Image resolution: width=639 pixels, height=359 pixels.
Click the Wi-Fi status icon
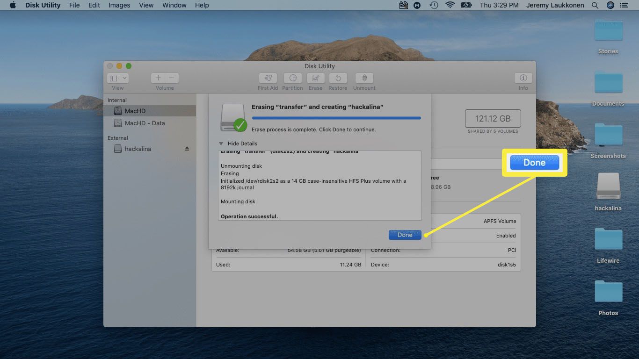450,5
